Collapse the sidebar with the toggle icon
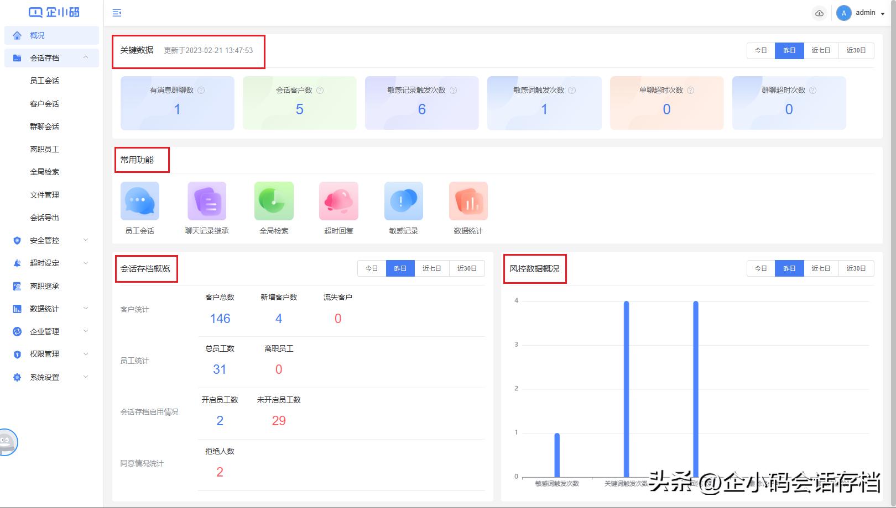Viewport: 896px width, 508px height. tap(117, 12)
